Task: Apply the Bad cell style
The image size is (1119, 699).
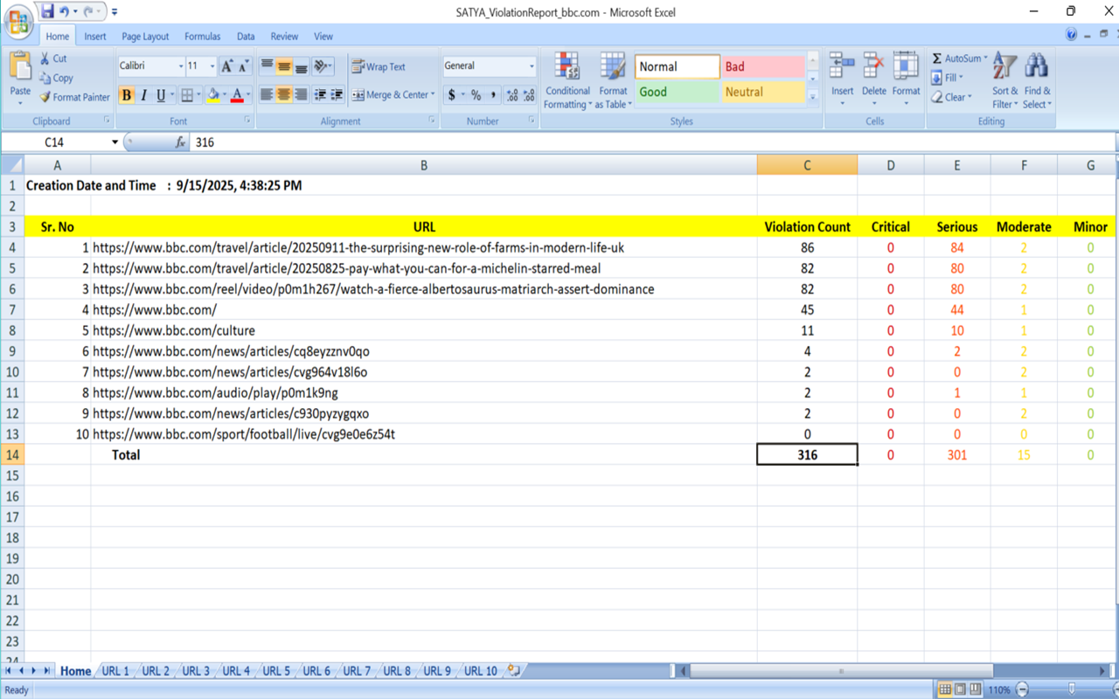Action: coord(763,66)
